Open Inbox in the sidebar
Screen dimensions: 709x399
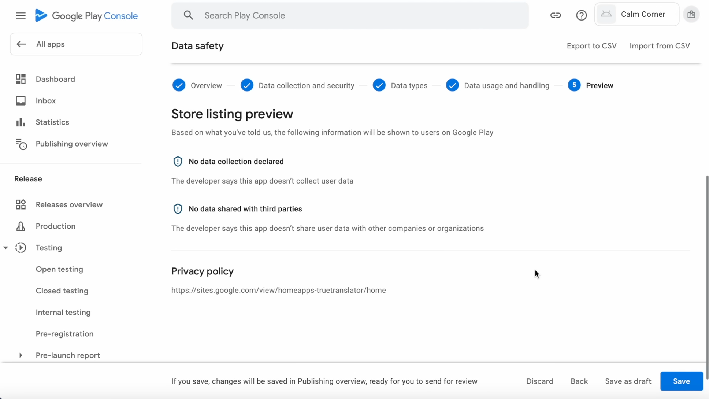tap(45, 101)
